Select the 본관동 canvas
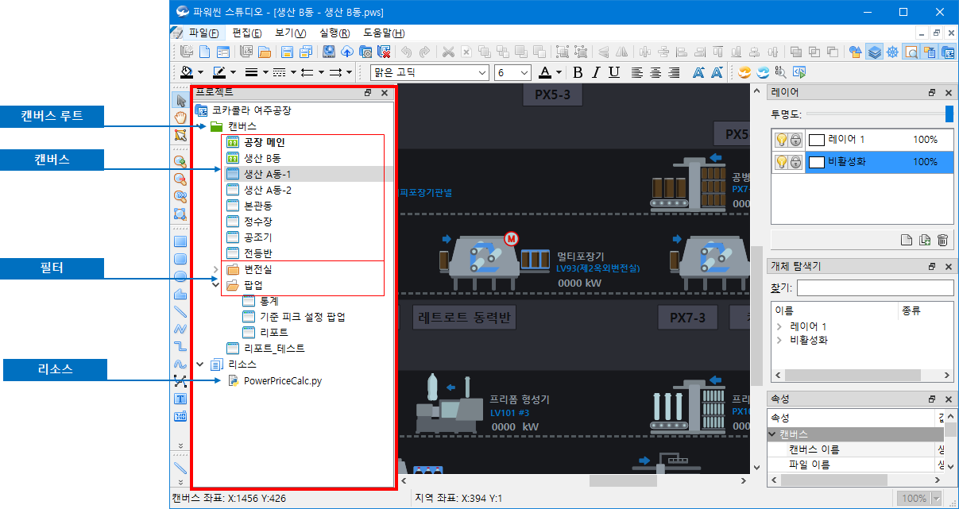The width and height of the screenshot is (959, 509). 259,206
